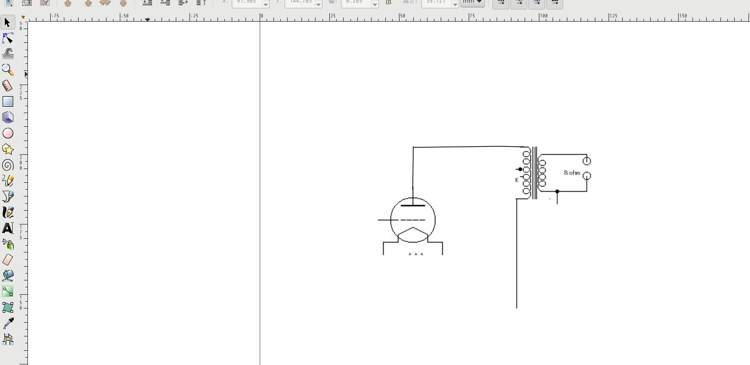Image resolution: width=750 pixels, height=365 pixels.
Task: Activate the Tweak tool
Action: [7, 52]
